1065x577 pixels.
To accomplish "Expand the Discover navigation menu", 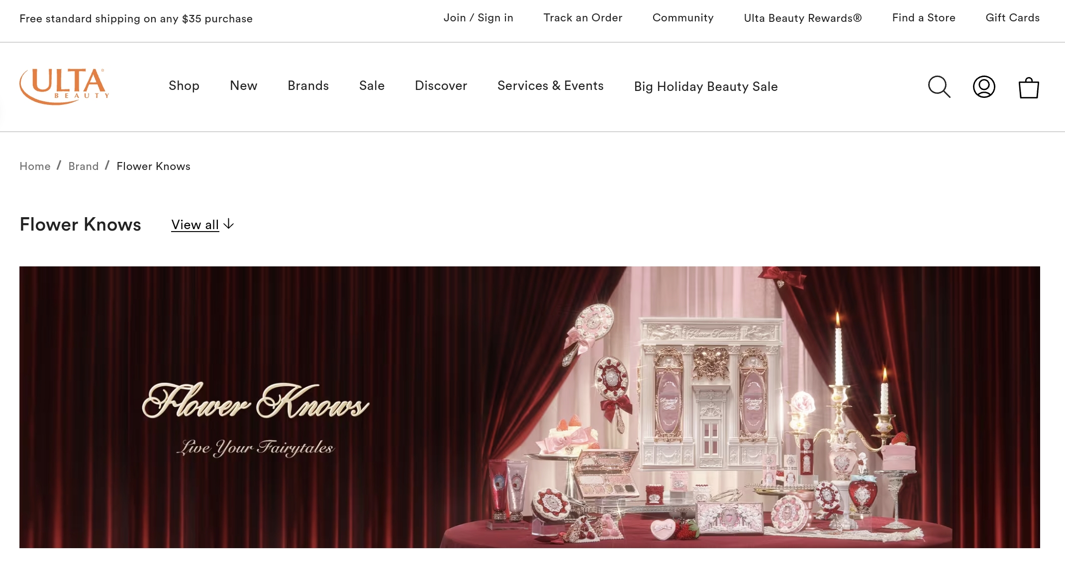I will click(441, 86).
